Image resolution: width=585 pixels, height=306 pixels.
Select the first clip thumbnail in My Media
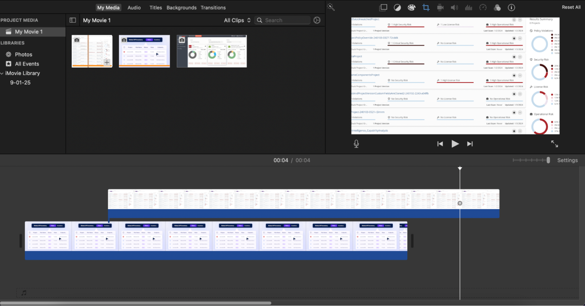point(92,51)
